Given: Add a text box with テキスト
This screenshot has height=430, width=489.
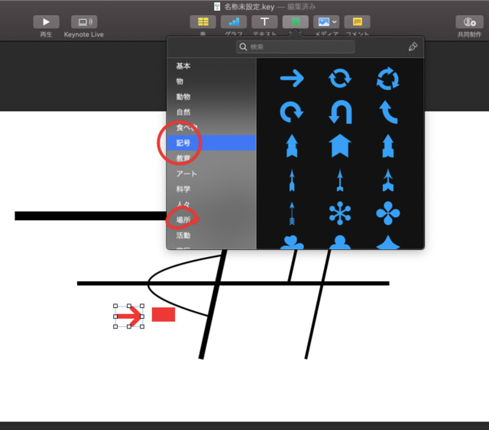Looking at the screenshot, I should pos(264,22).
